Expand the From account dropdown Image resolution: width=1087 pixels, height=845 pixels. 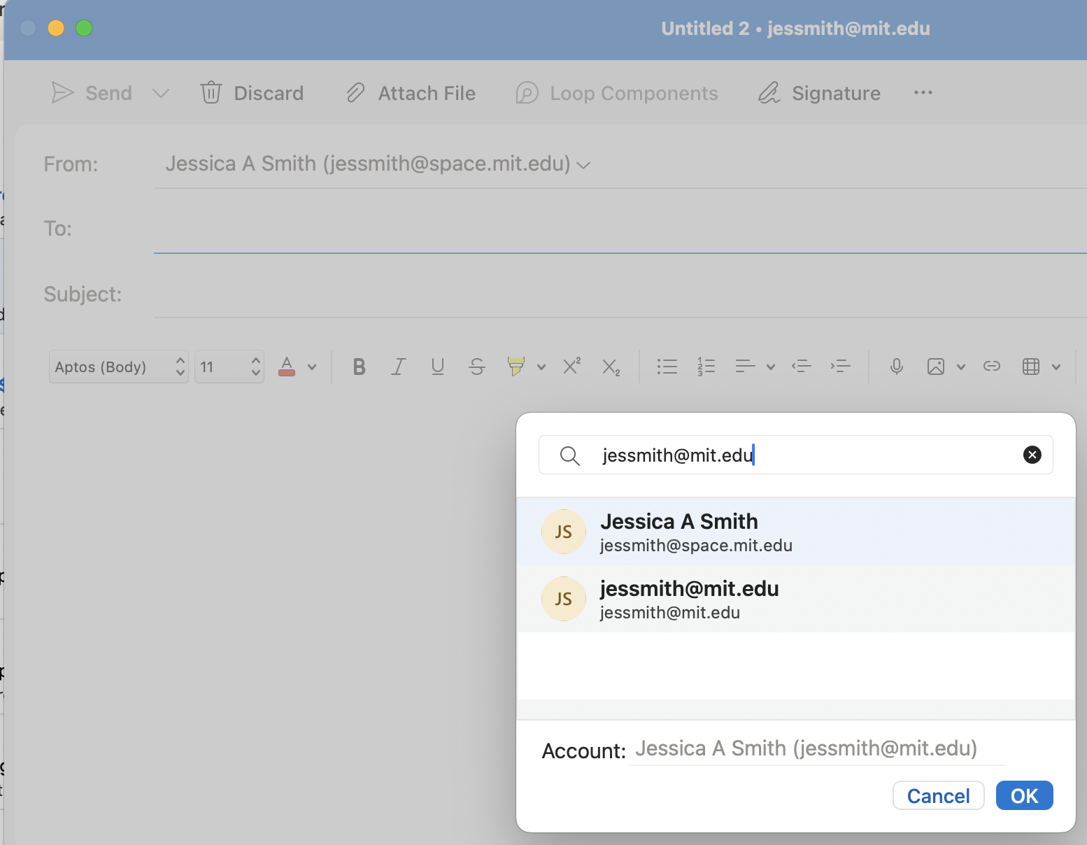click(x=583, y=165)
